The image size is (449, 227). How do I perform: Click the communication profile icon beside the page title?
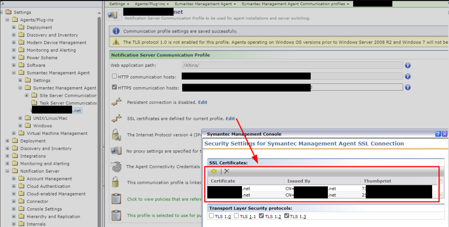pyautogui.click(x=112, y=15)
